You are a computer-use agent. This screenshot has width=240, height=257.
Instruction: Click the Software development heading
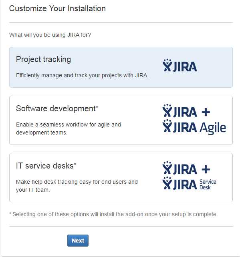[x=57, y=108]
